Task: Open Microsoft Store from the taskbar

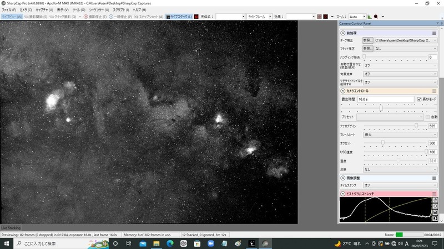Action: pyautogui.click(x=197, y=243)
